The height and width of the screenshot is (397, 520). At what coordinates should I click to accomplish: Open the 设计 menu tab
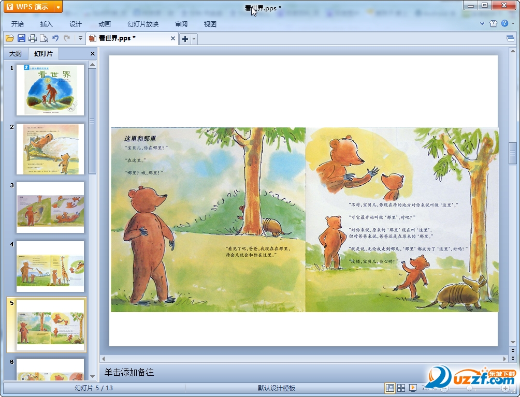coord(75,24)
